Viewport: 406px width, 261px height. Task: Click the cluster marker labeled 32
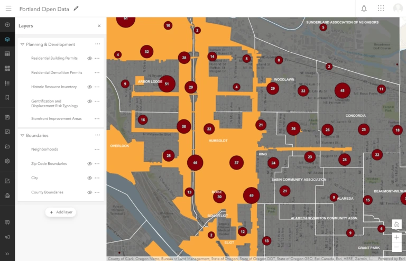[146, 52]
